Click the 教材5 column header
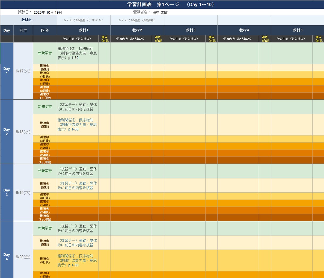Screen dimensions: 324x278 pyautogui.click(x=297, y=30)
